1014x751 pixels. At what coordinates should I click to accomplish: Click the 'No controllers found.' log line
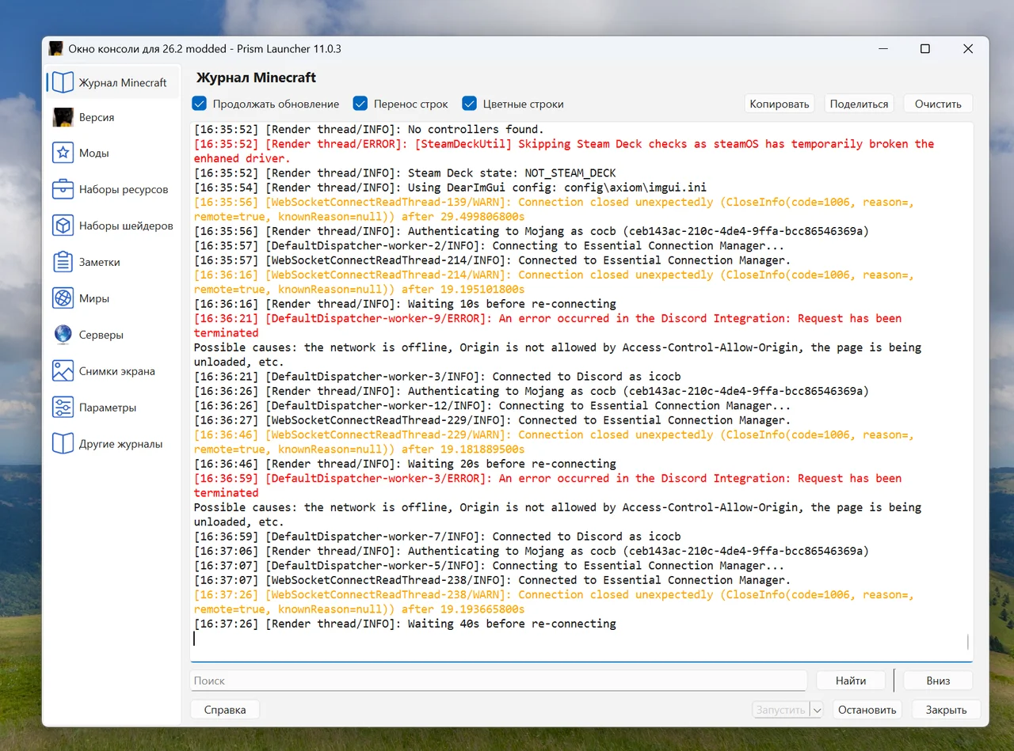[x=369, y=129]
